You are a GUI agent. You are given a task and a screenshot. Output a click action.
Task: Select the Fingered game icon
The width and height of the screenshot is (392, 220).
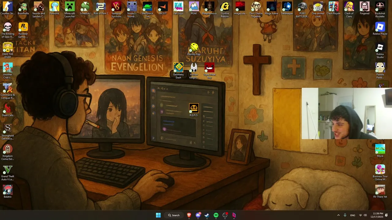click(364, 8)
